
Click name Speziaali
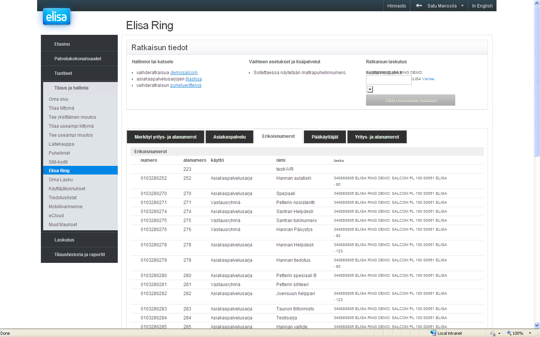pos(286,194)
